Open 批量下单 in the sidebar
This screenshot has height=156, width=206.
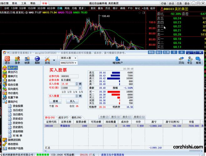pos(13,97)
